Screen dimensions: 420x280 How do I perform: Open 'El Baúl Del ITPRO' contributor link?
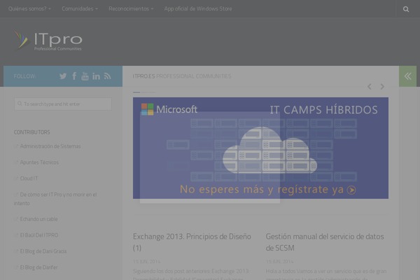tap(39, 235)
